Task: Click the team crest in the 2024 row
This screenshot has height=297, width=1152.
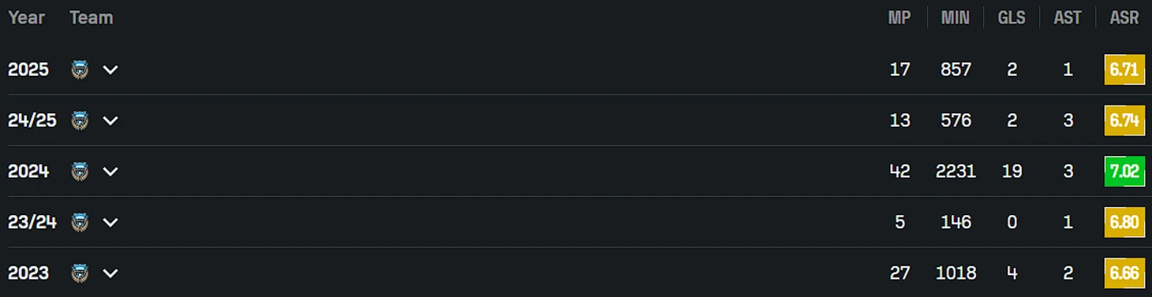Action: [80, 171]
